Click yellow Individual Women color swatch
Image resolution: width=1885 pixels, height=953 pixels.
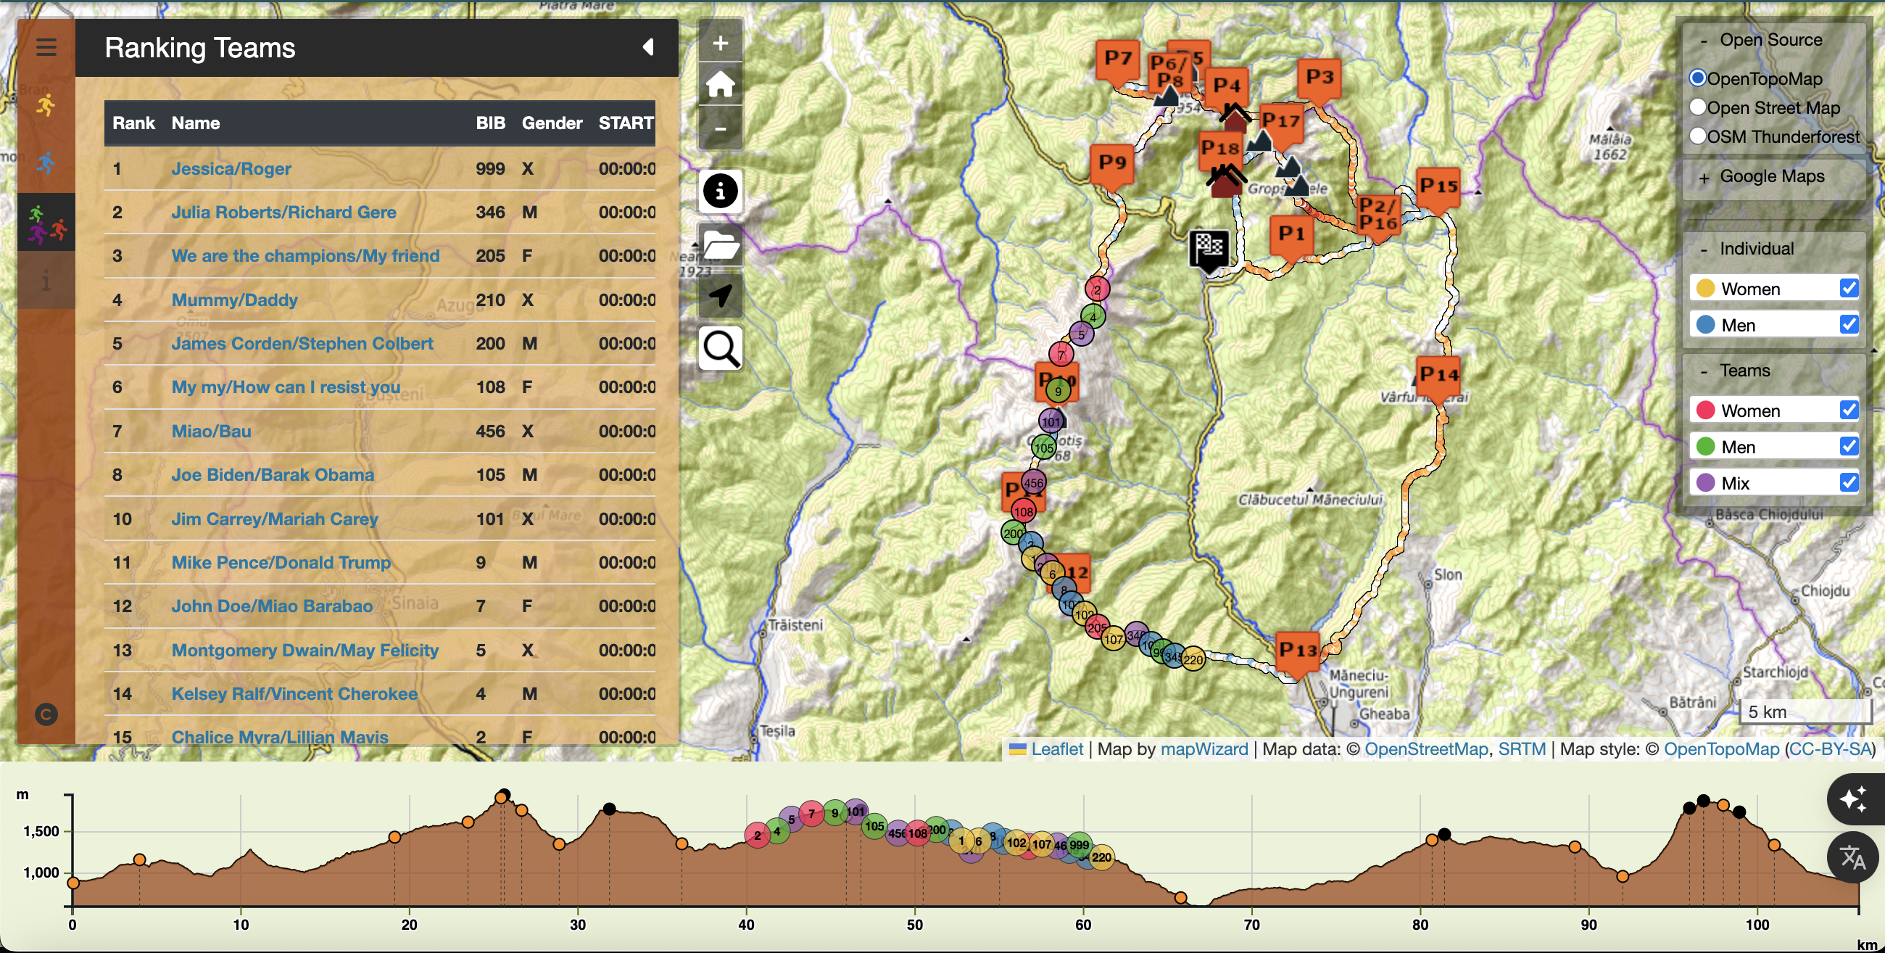(x=1706, y=288)
